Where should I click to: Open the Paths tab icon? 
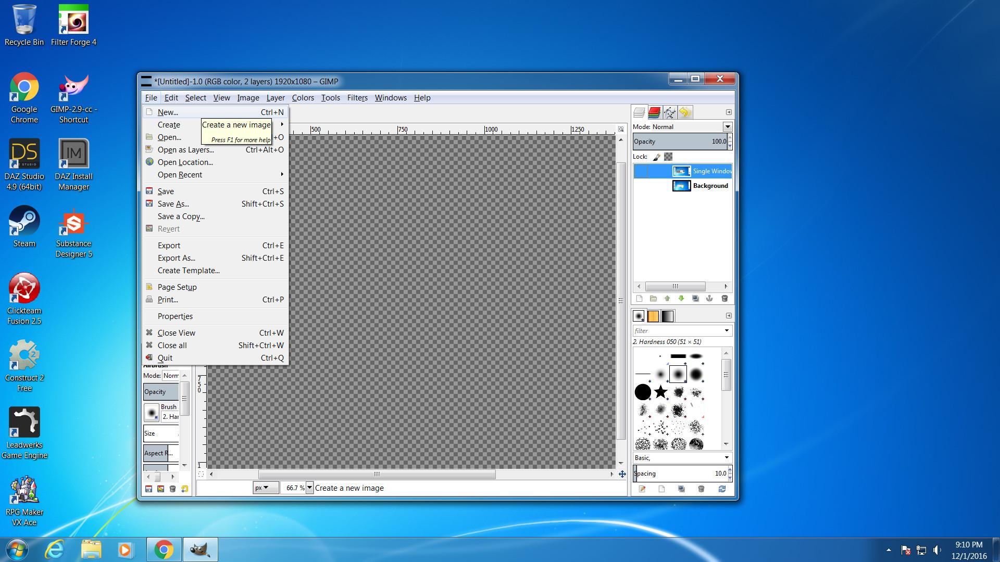click(670, 112)
